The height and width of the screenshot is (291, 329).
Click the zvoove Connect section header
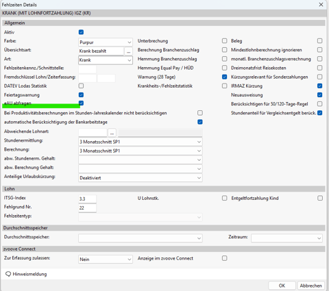tap(164, 249)
